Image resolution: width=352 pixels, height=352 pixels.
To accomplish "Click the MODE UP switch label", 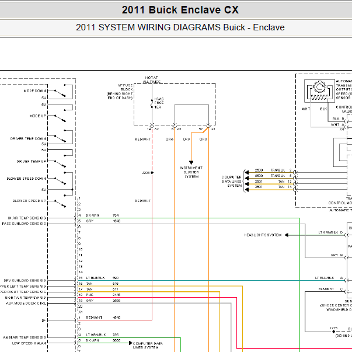I will coord(38,116).
